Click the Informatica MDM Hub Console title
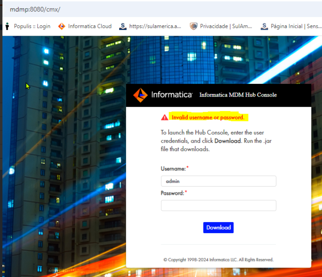322x277 pixels. (238, 95)
